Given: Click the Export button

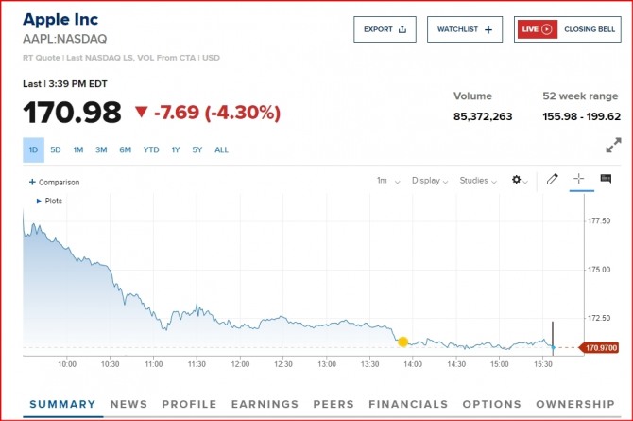Looking at the screenshot, I should [x=385, y=29].
